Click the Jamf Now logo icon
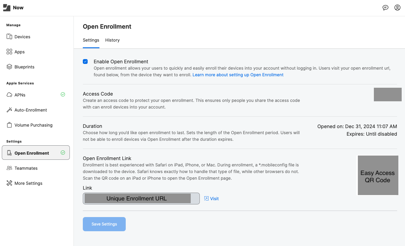405x246 pixels. [x=7, y=8]
